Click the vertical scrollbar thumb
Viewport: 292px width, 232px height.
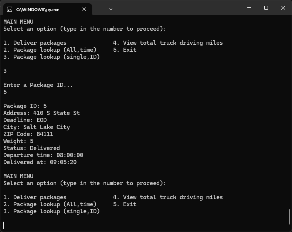[x=289, y=216]
